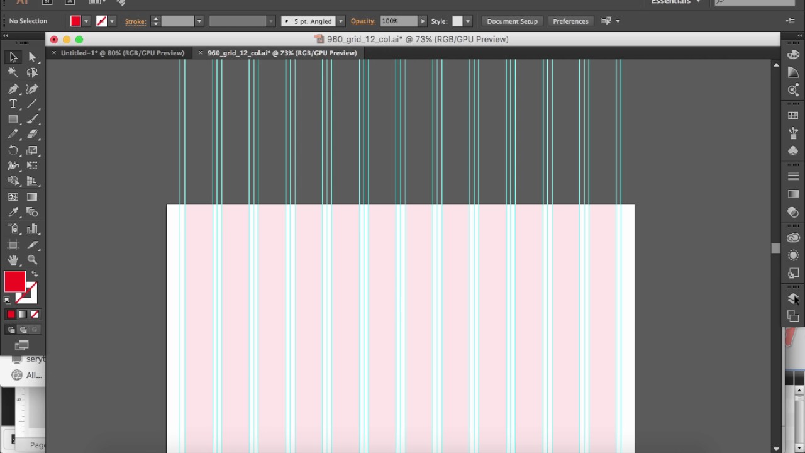Image resolution: width=805 pixels, height=453 pixels.
Task: Select the Eyedropper tool
Action: (x=13, y=213)
